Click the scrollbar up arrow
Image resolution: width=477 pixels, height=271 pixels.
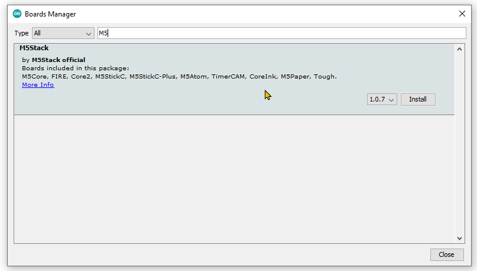coord(459,49)
